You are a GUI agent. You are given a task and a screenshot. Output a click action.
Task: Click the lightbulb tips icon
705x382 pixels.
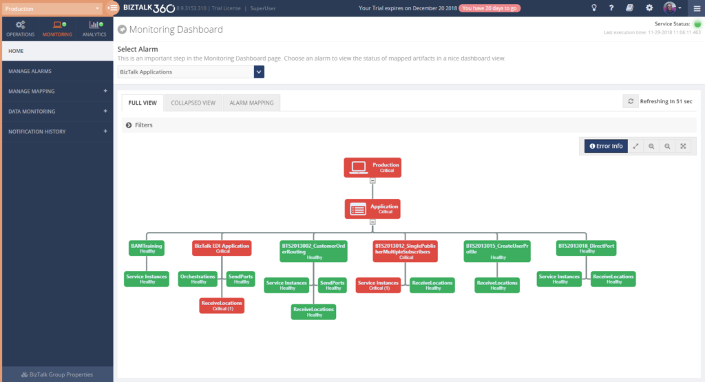click(x=594, y=8)
